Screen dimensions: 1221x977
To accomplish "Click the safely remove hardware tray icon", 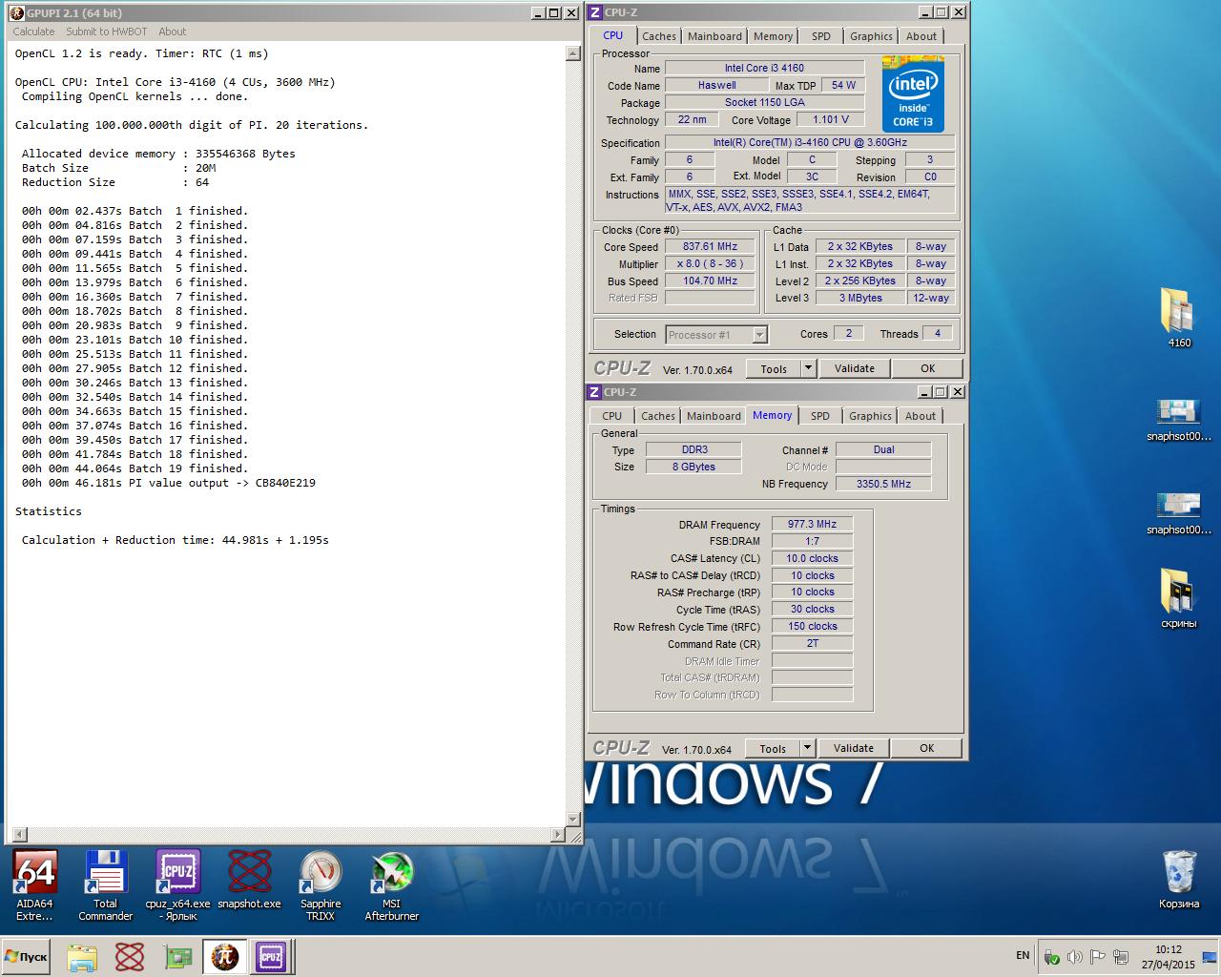I will coord(1052,957).
